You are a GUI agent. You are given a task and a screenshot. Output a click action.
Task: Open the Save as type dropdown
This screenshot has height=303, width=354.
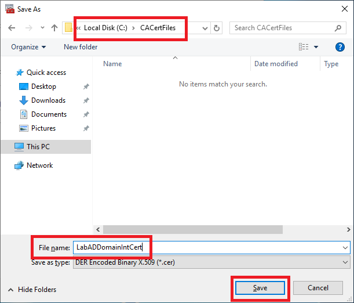tap(345, 262)
